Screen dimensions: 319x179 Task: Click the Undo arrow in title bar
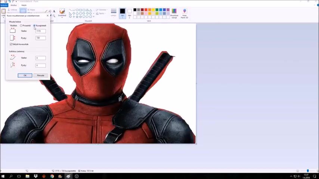[9, 1]
